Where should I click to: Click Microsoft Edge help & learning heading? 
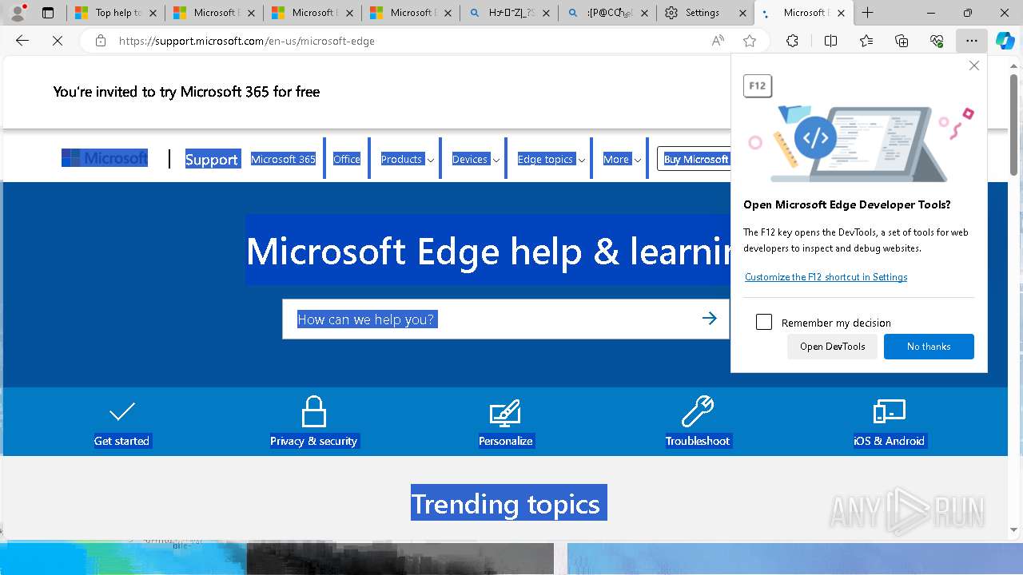pos(488,250)
